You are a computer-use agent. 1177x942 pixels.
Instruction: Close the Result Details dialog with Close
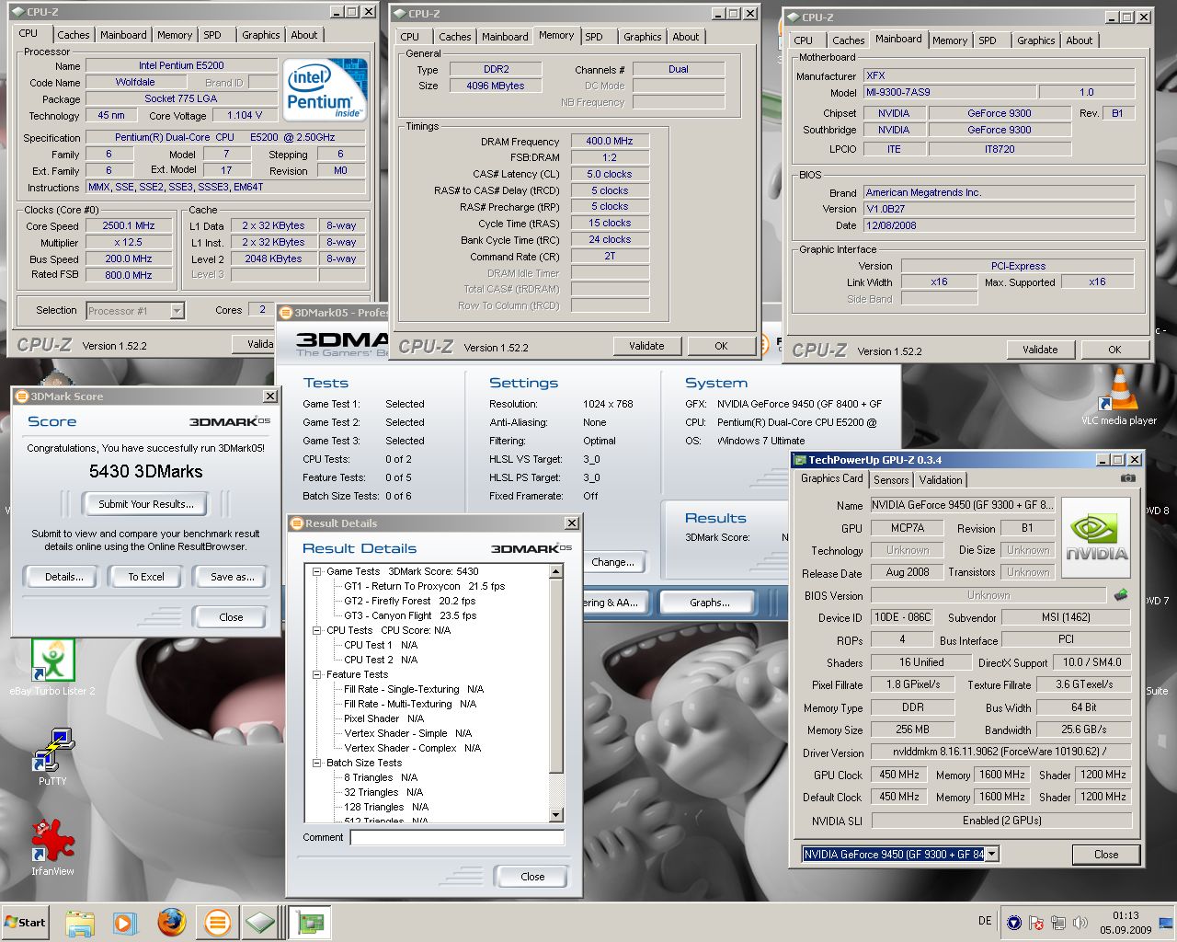tap(532, 877)
